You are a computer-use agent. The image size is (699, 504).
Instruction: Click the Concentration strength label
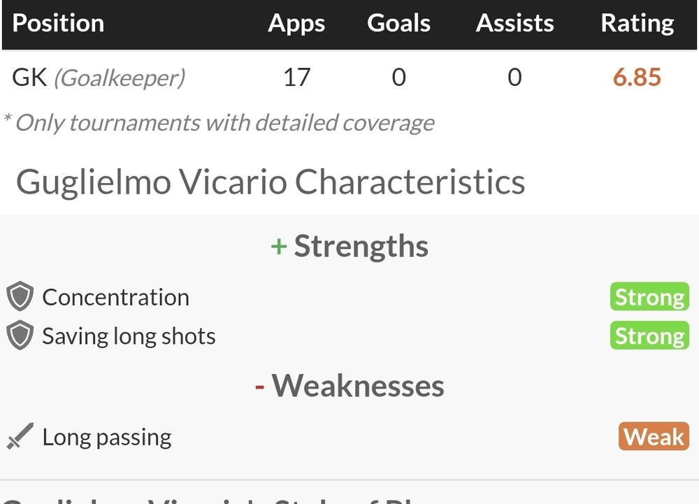pyautogui.click(x=116, y=297)
